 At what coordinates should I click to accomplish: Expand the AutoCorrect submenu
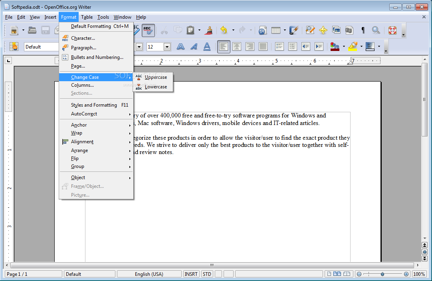96,114
